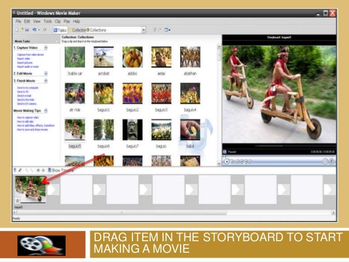Click the New Project toolbar icon
This screenshot has height=262, width=349.
(x=17, y=30)
